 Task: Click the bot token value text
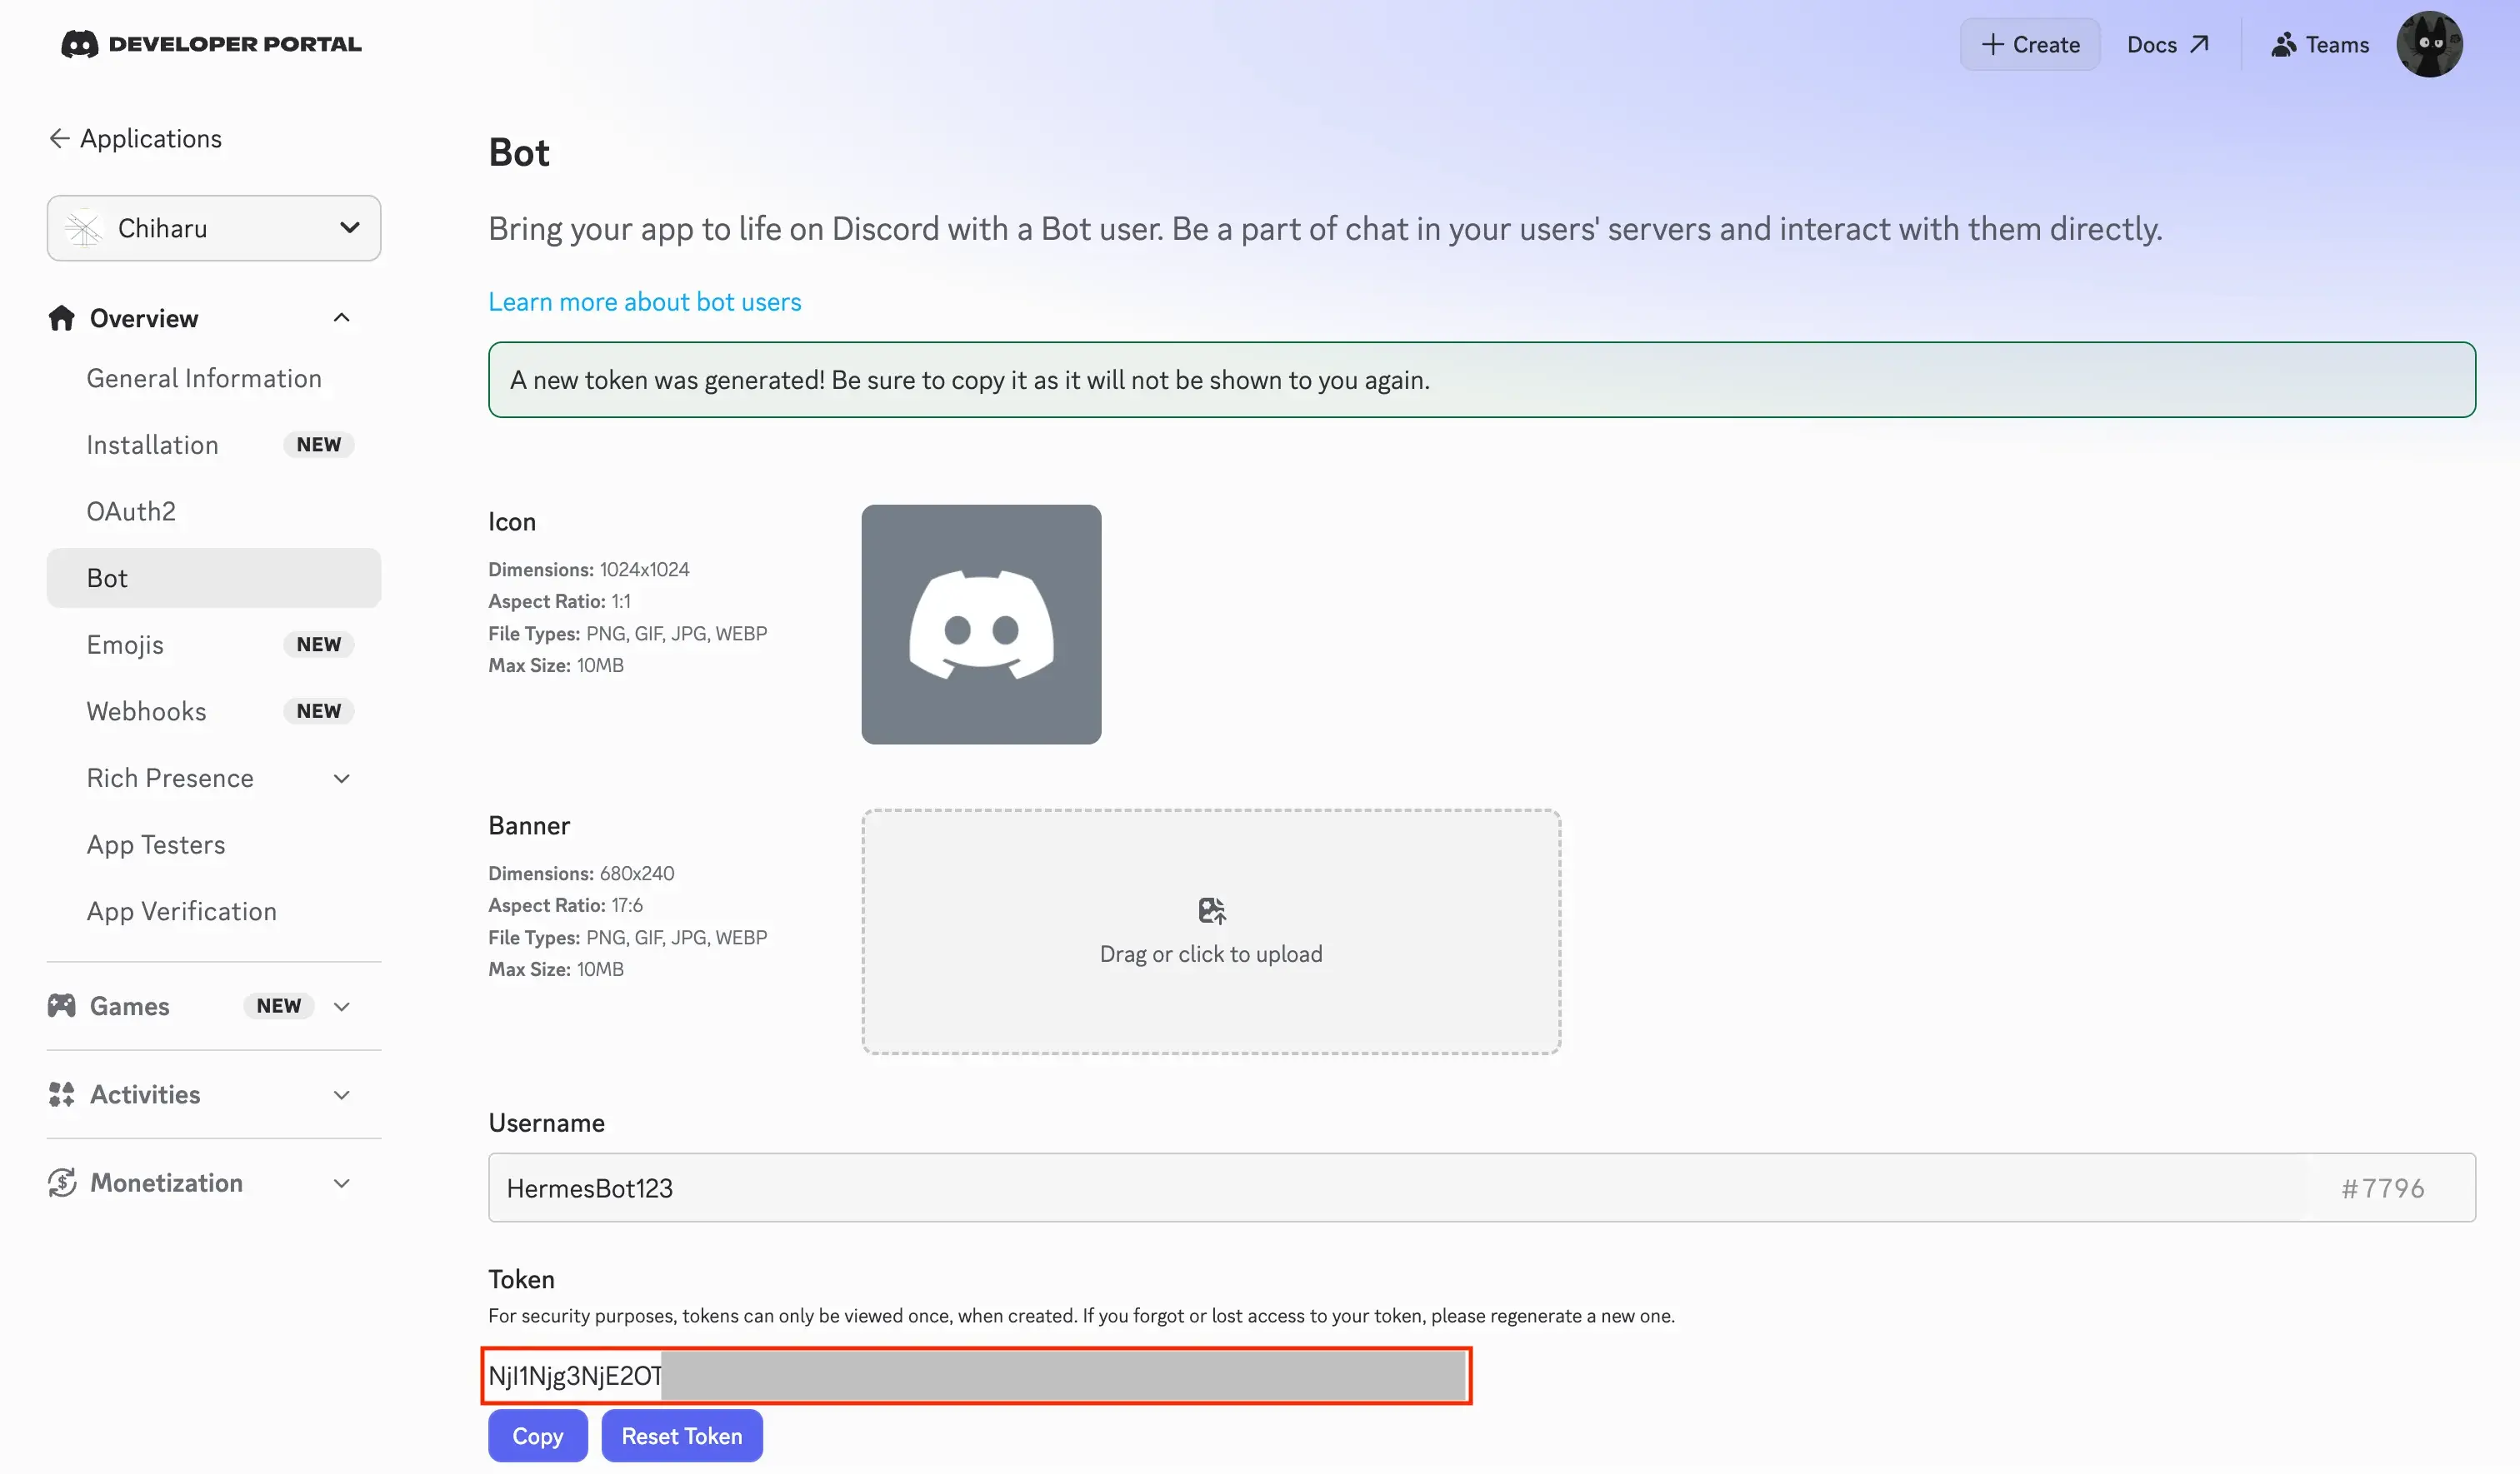pos(576,1376)
